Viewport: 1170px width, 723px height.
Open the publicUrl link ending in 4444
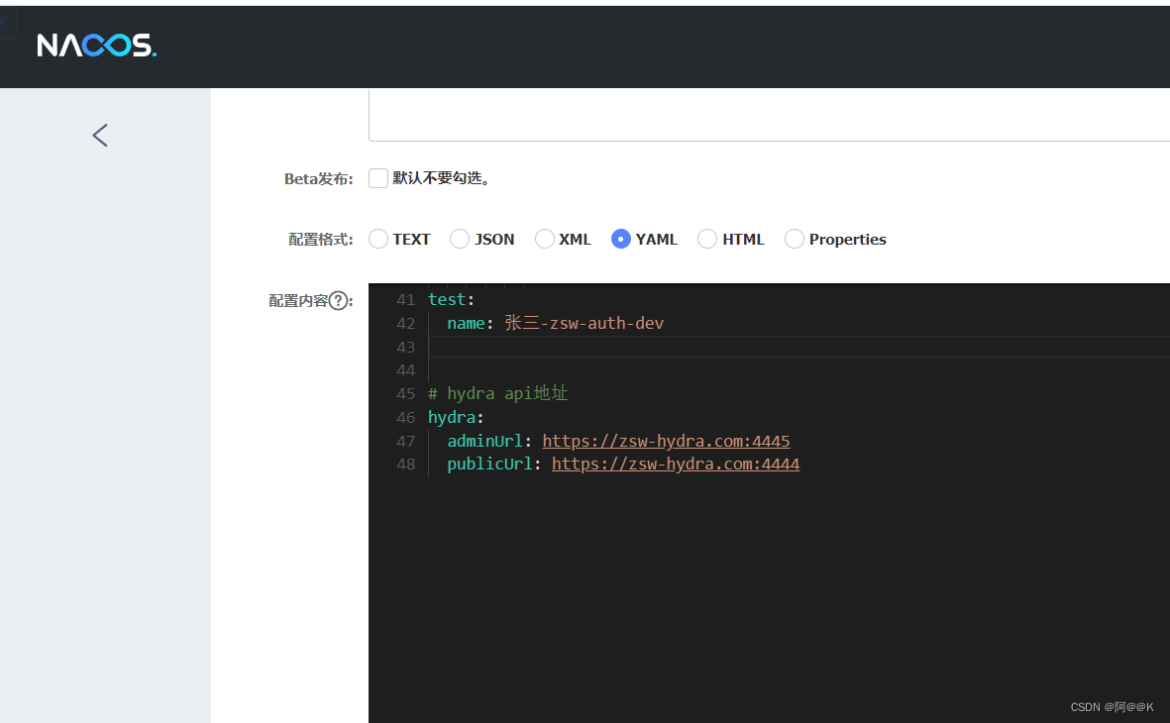[676, 465]
